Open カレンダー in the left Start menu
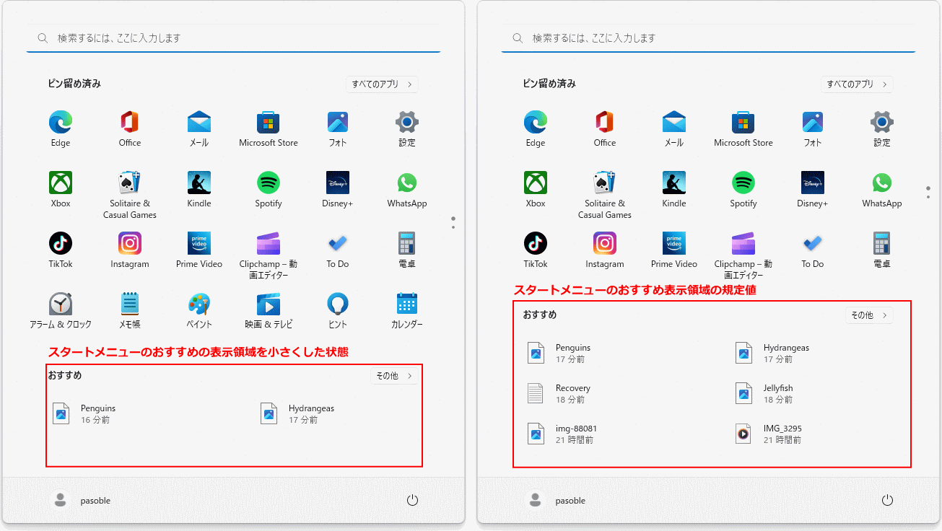The height and width of the screenshot is (531, 942). [x=407, y=311]
